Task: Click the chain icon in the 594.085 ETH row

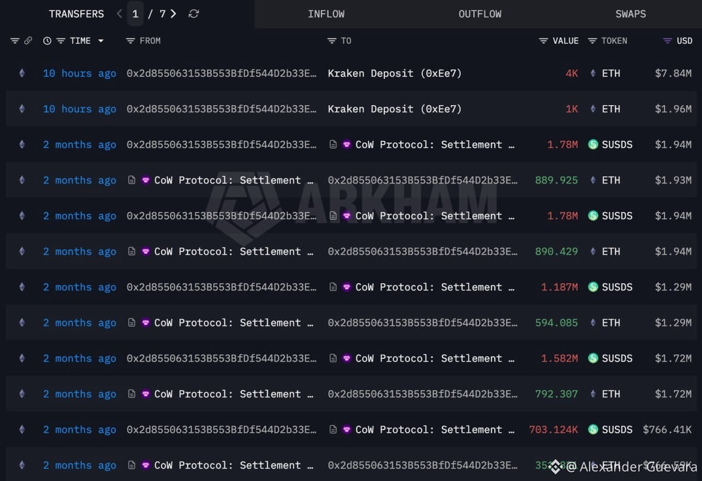Action: pyautogui.click(x=22, y=322)
